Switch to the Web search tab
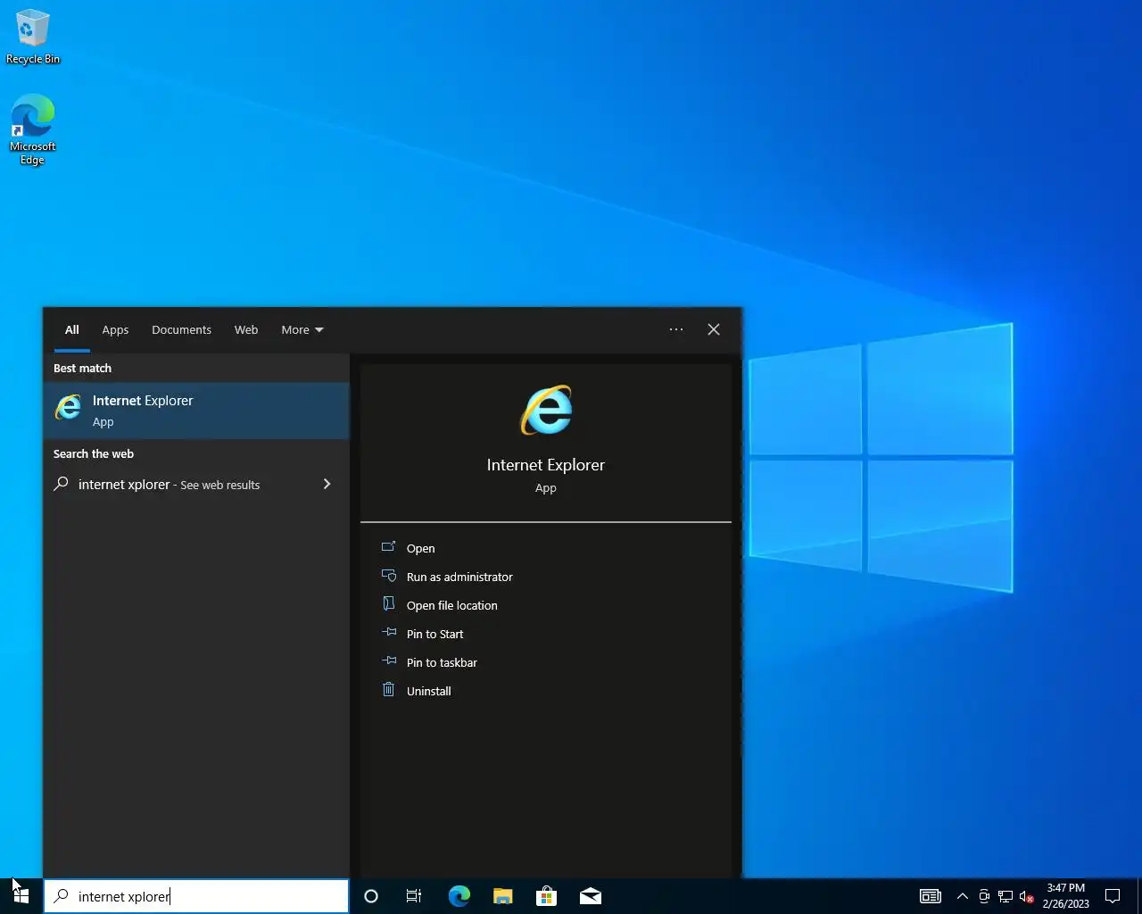 246,329
